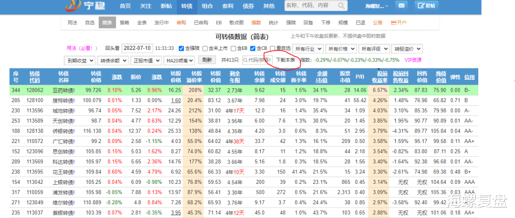Open the 搜特转债! bond link
The height and width of the screenshot is (218, 515).
(x=63, y=100)
